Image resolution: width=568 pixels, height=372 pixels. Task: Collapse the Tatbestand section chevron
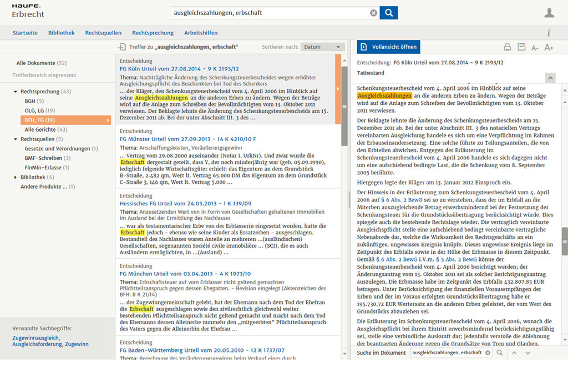pos(550,78)
